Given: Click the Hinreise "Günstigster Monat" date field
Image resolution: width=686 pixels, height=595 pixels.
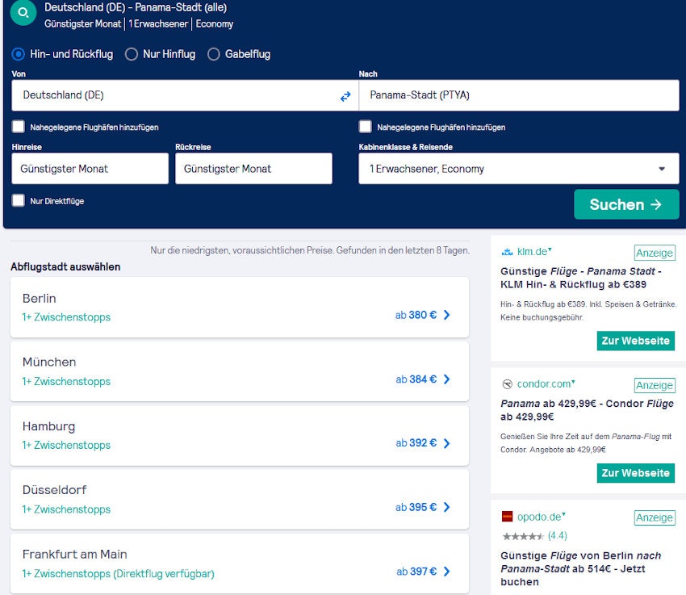Looking at the screenshot, I should (90, 168).
